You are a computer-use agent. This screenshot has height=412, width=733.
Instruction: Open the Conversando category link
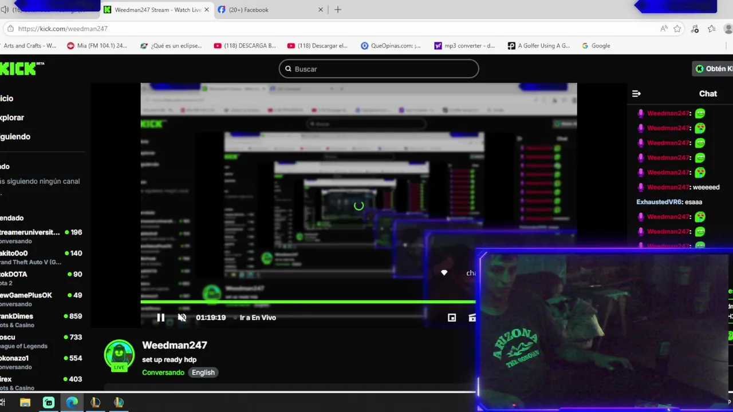click(x=163, y=373)
